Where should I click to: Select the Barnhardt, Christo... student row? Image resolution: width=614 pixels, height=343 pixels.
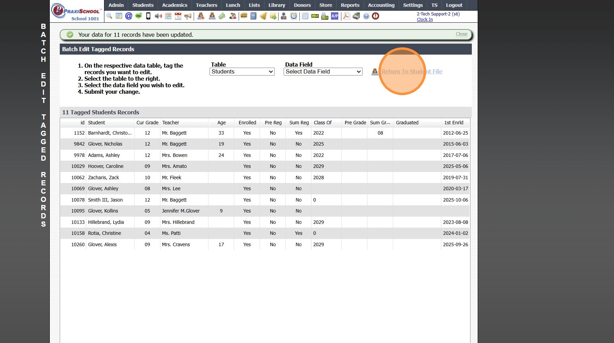[265, 133]
